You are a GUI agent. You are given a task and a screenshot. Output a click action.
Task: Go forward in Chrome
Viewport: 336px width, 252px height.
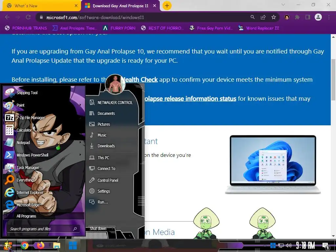(18, 17)
